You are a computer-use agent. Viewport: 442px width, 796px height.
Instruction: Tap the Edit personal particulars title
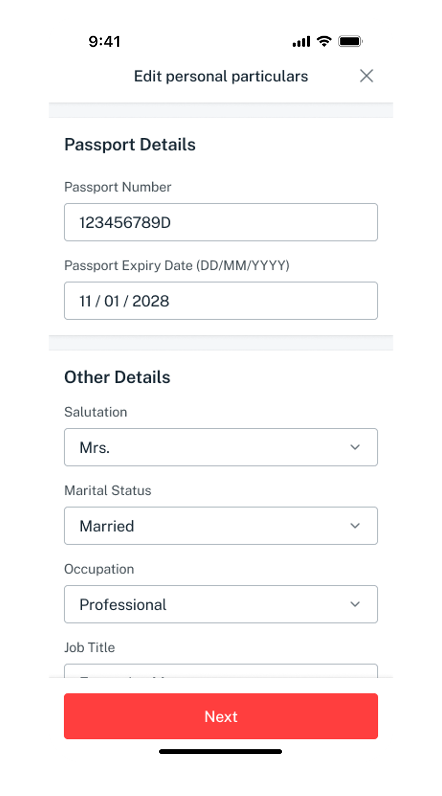pyautogui.click(x=221, y=76)
